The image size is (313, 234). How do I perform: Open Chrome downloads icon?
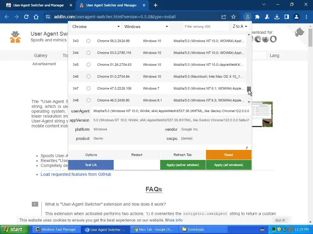tap(277, 17)
